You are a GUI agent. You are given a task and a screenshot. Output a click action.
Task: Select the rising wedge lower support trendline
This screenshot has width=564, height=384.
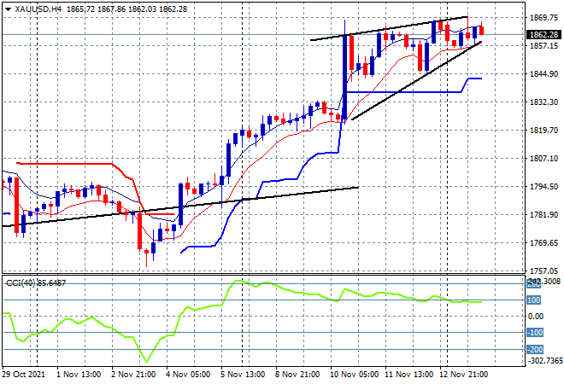(x=416, y=81)
